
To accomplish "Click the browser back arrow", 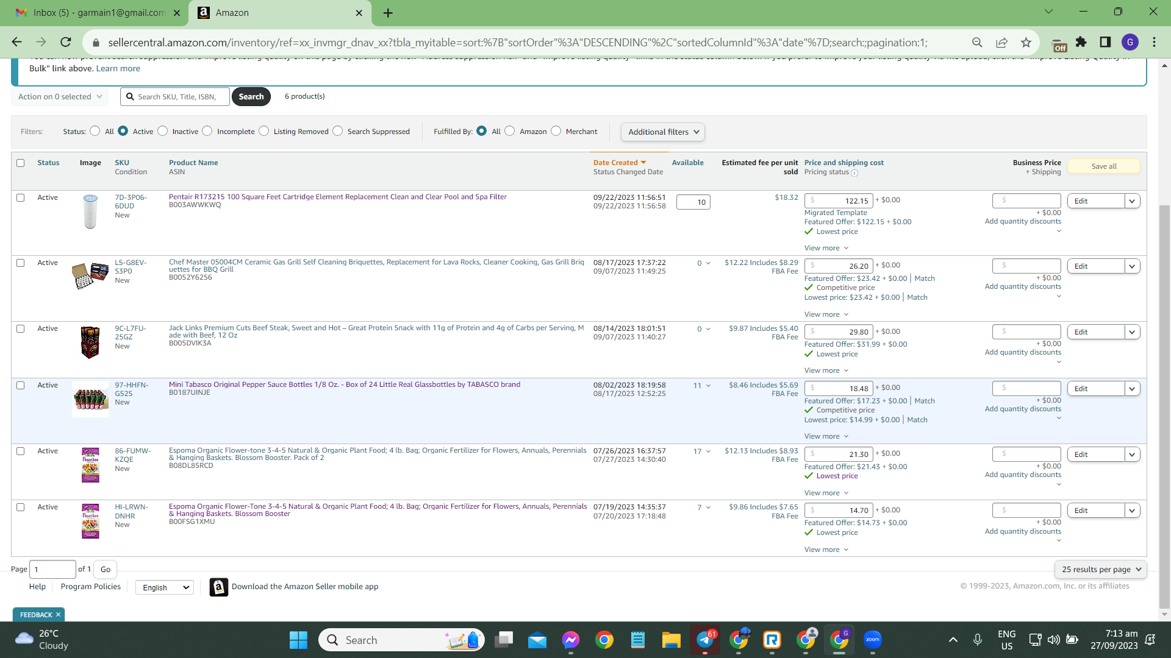I will coord(16,42).
